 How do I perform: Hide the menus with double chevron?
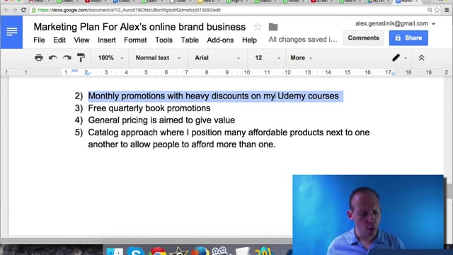(x=422, y=58)
